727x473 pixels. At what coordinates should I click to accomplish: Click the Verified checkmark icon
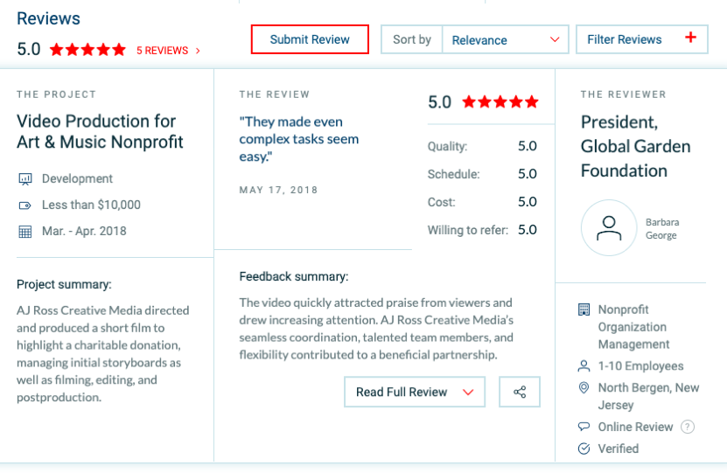click(x=584, y=449)
